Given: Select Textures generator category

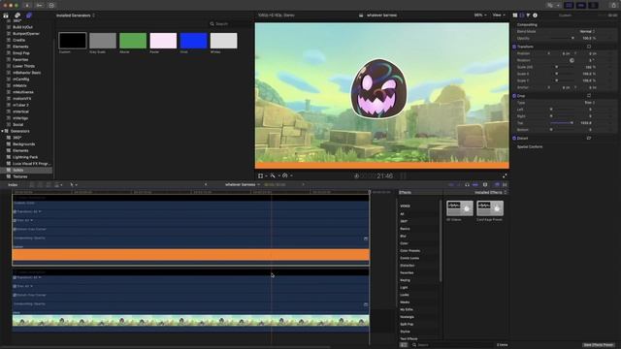Looking at the screenshot, I should (19, 176).
